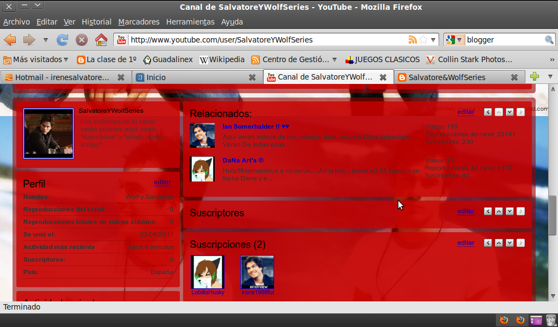This screenshot has width=558, height=327.
Task: Open the Collin Stark Photos bookmark
Action: (x=469, y=59)
